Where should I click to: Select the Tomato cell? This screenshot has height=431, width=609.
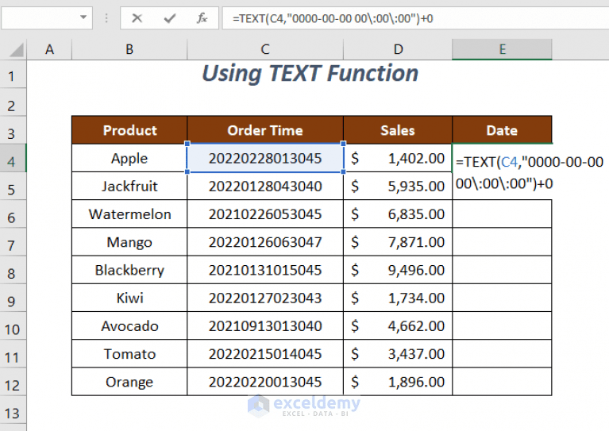coord(129,354)
